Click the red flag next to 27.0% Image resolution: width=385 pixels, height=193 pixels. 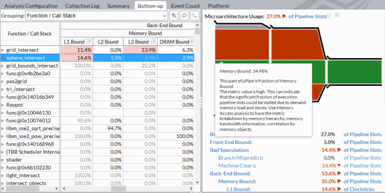coord(284,17)
